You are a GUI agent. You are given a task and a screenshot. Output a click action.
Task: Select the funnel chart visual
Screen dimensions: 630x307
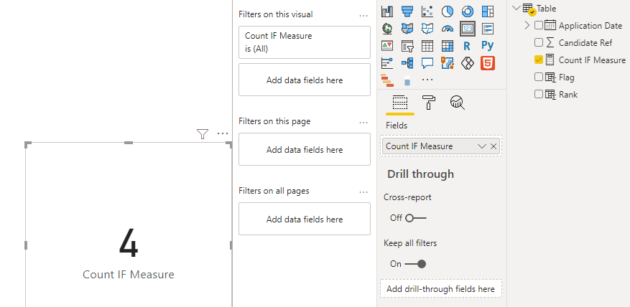[407, 11]
